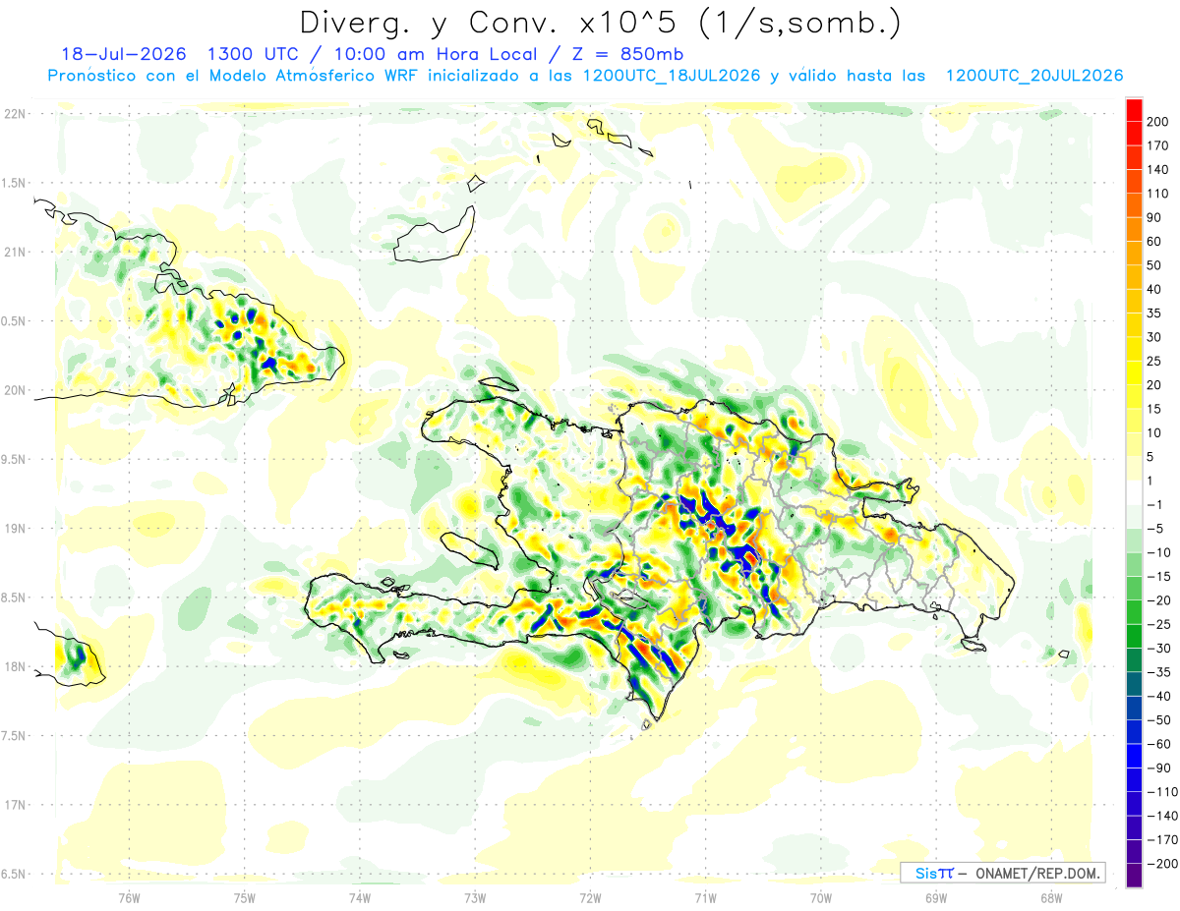1180x911 pixels.
Task: Select the positive colorbar value 90
Action: (x=1154, y=217)
